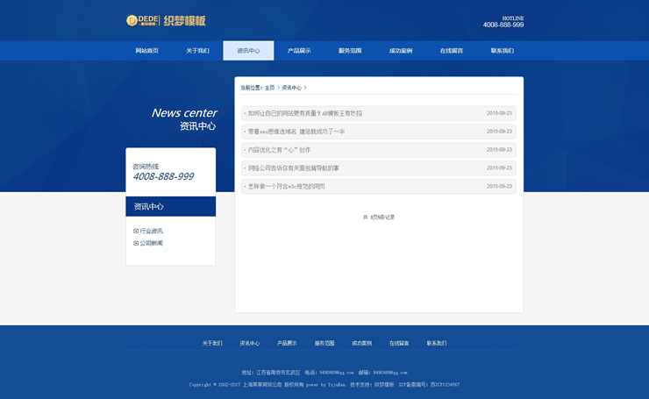Viewport: 649px width, 399px height.
Task: Open article 怎样做一个符合w3c规范的网页
Action: [286, 187]
